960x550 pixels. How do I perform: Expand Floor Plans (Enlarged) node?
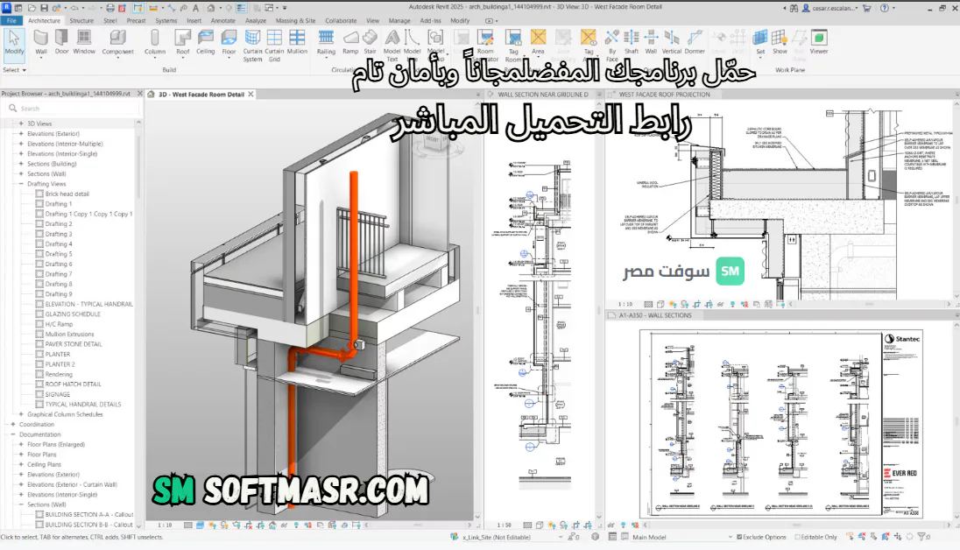21,445
